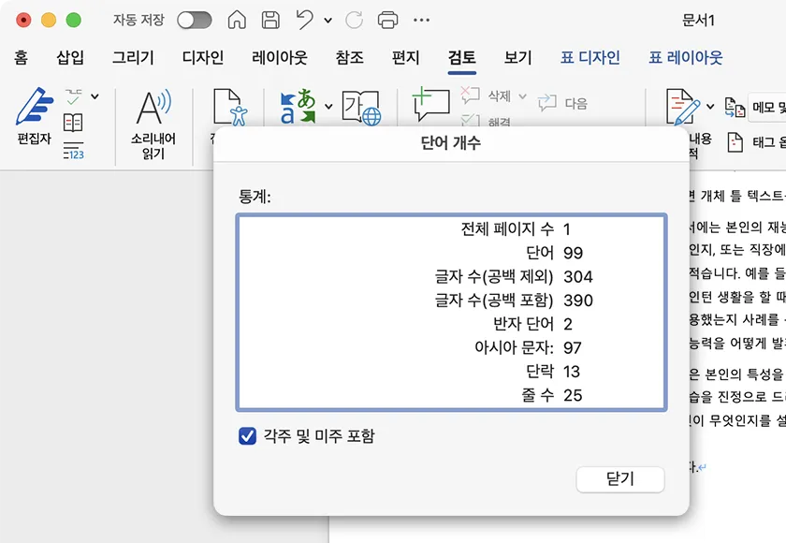Click the translate icon

coord(298,107)
